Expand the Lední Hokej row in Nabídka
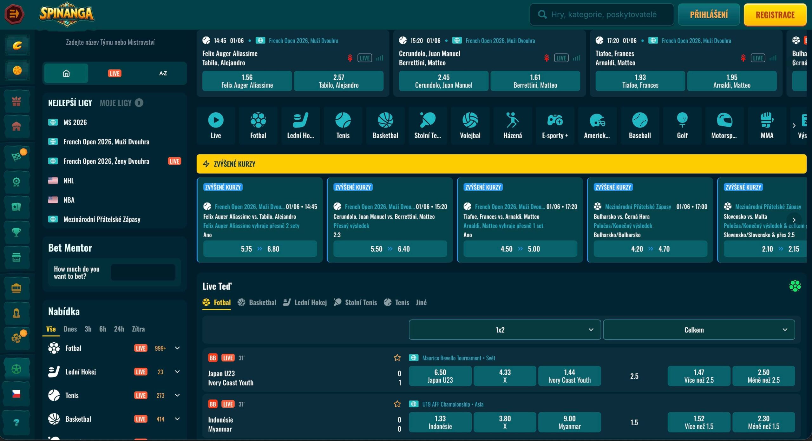 pos(177,372)
